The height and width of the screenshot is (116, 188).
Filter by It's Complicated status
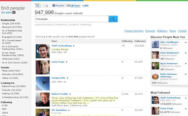(12, 42)
